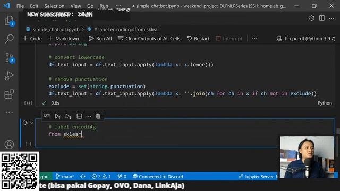Execute above cells from cell toolbar
This screenshot has width=340, height=191.
(57, 116)
